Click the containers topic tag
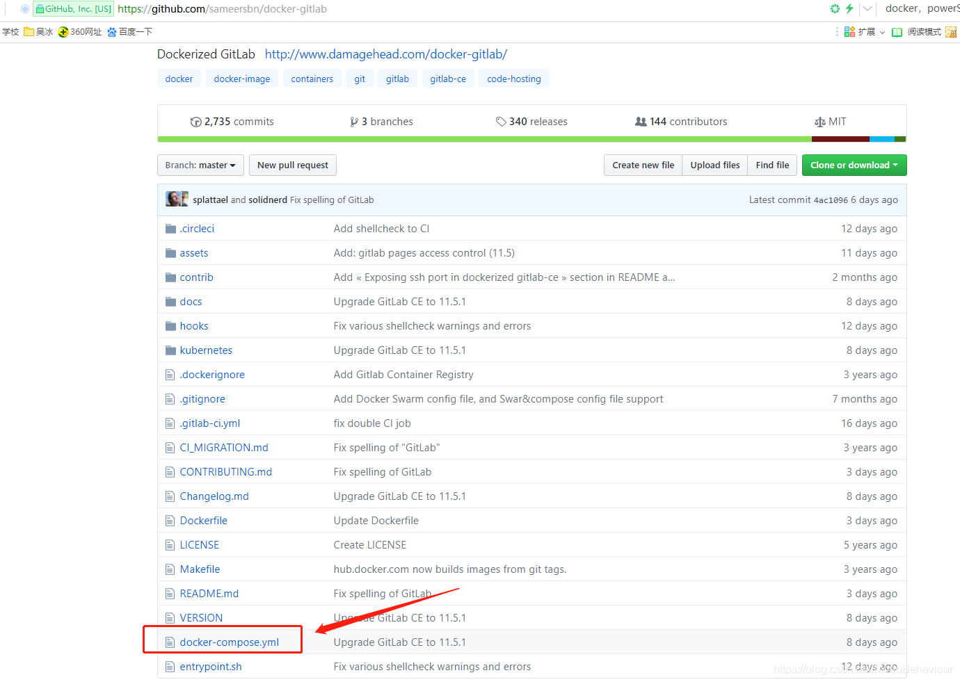Screen dimensions: 960x682 click(312, 79)
